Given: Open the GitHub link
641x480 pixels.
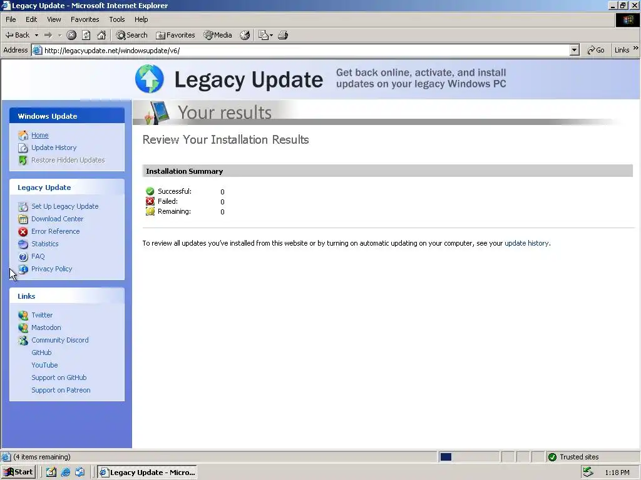Looking at the screenshot, I should point(42,352).
